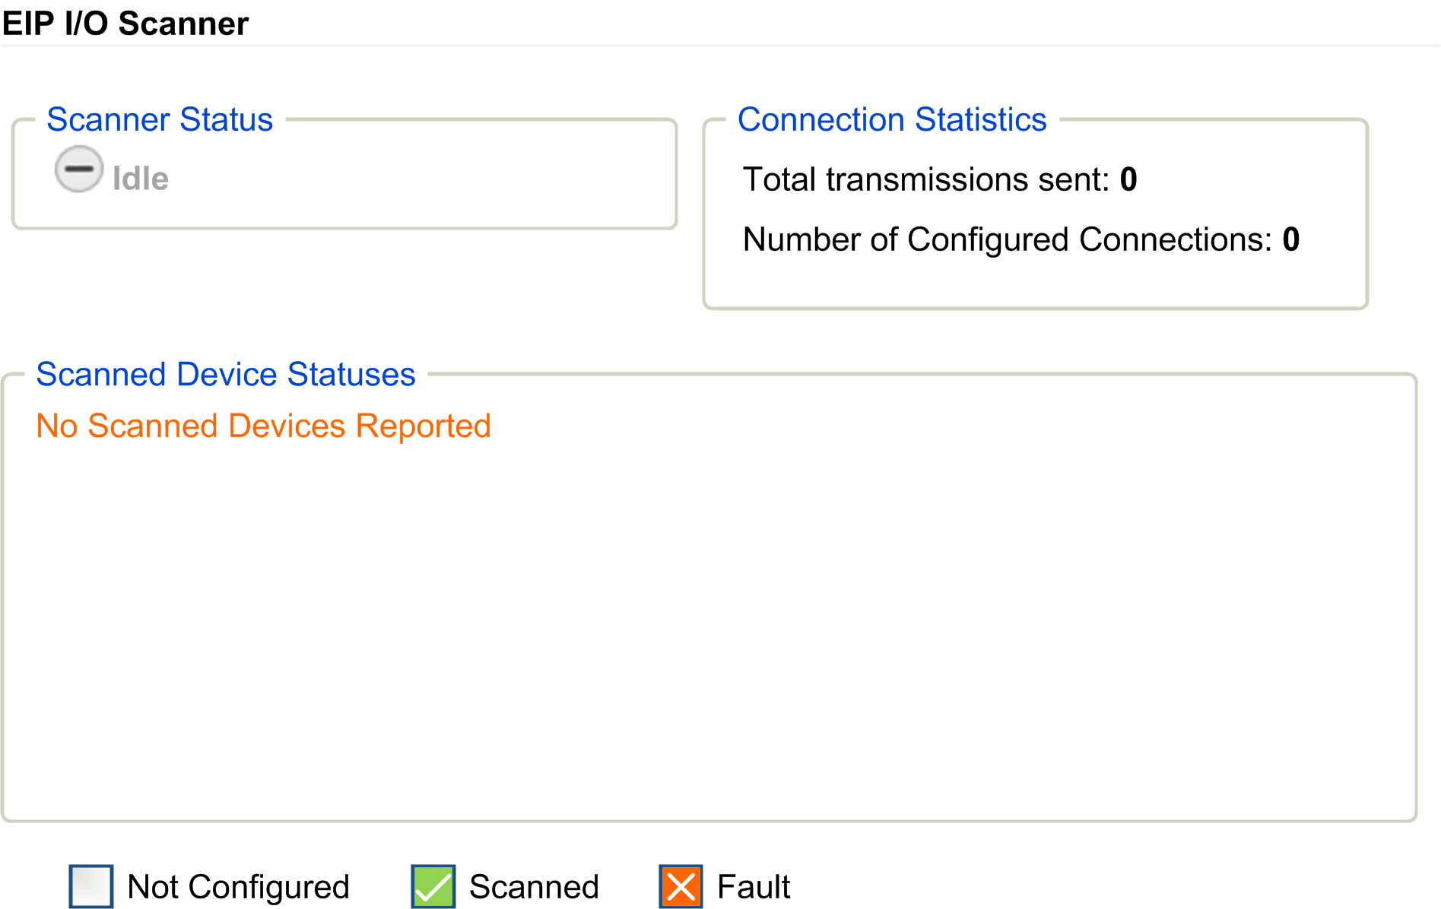
Task: Click the grey Idle status icon
Action: click(x=78, y=169)
